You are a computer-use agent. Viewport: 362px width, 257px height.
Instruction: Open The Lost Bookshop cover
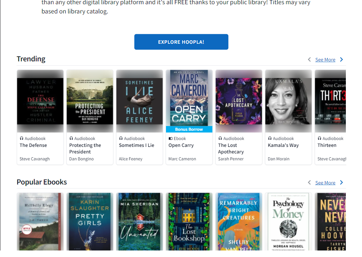pyautogui.click(x=189, y=221)
